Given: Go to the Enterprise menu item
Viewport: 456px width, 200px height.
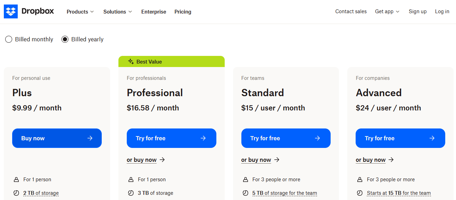Looking at the screenshot, I should tap(154, 12).
